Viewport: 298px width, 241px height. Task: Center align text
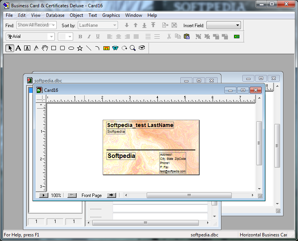point(118,36)
